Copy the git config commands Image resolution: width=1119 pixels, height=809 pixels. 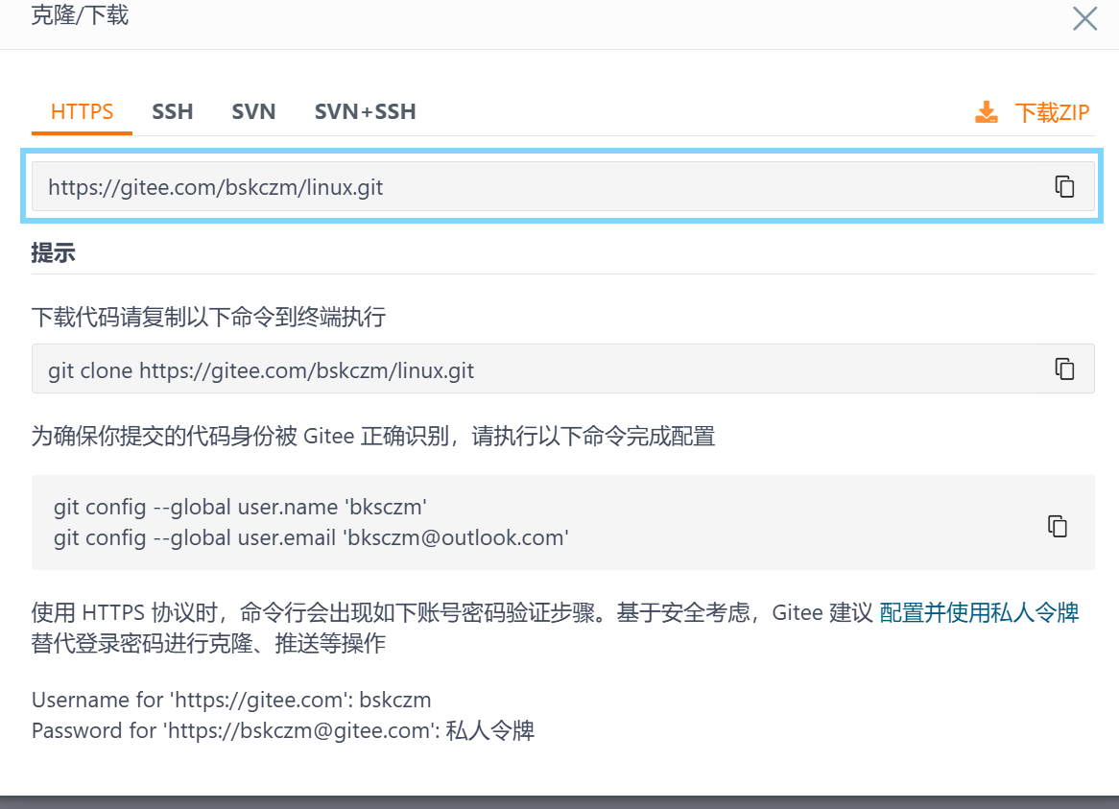pos(1057,526)
